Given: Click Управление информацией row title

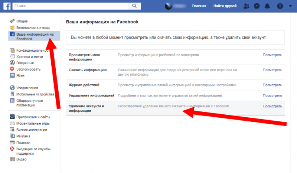Looking at the screenshot, I should click(91, 95).
